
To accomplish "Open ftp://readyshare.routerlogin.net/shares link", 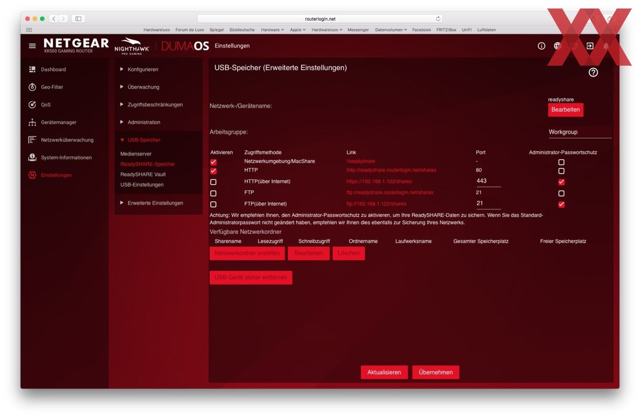I will [x=390, y=192].
